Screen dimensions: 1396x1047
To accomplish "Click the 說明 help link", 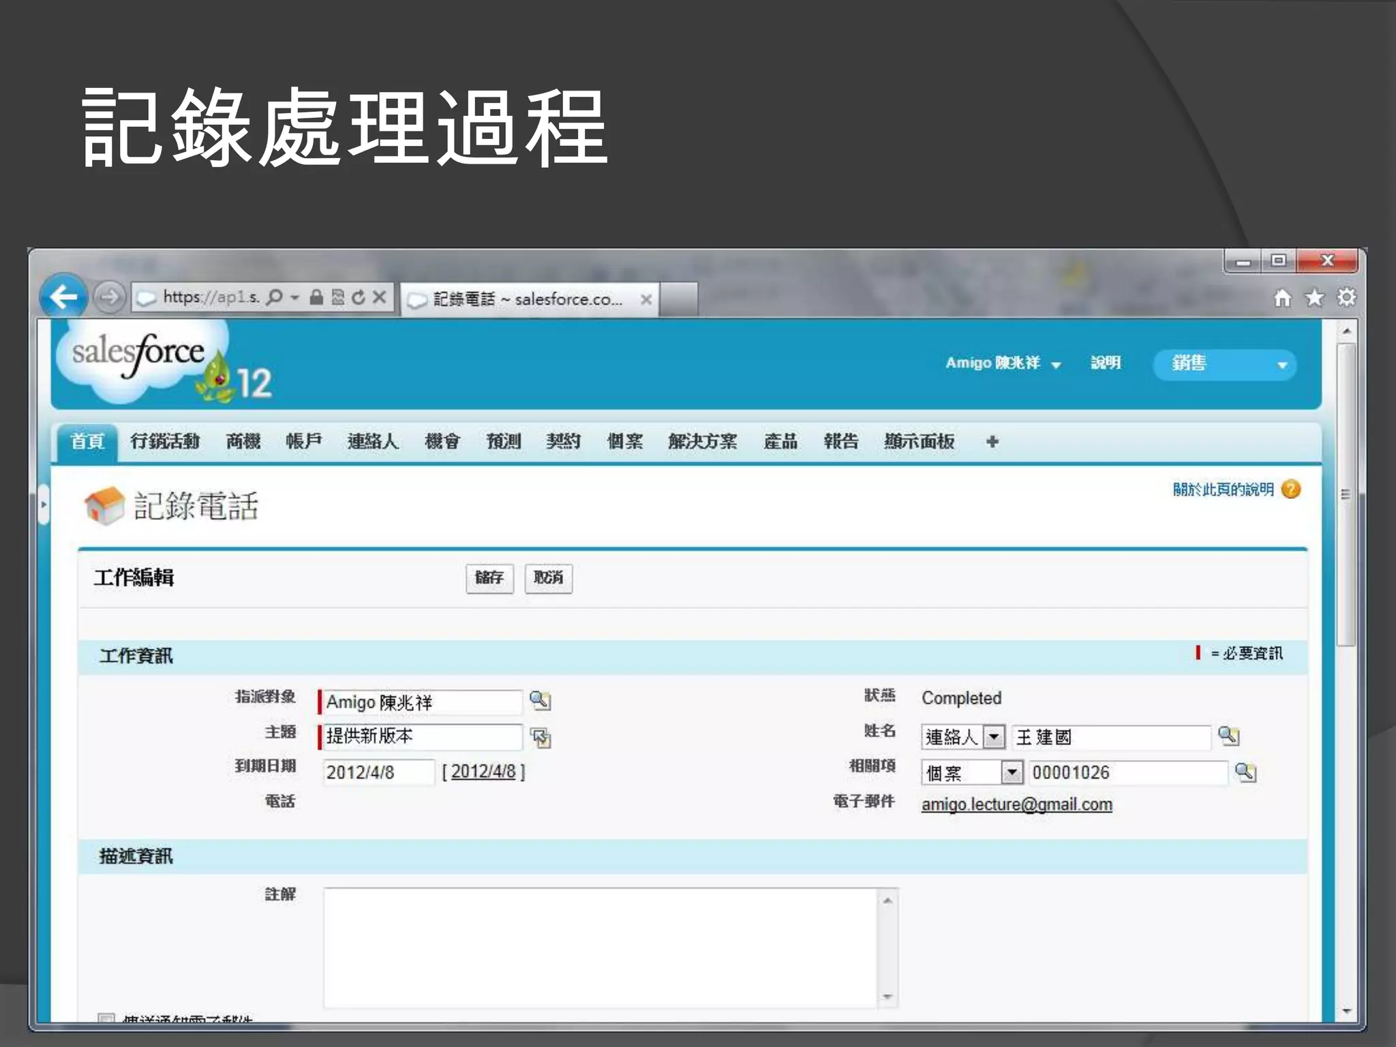I will [1106, 363].
